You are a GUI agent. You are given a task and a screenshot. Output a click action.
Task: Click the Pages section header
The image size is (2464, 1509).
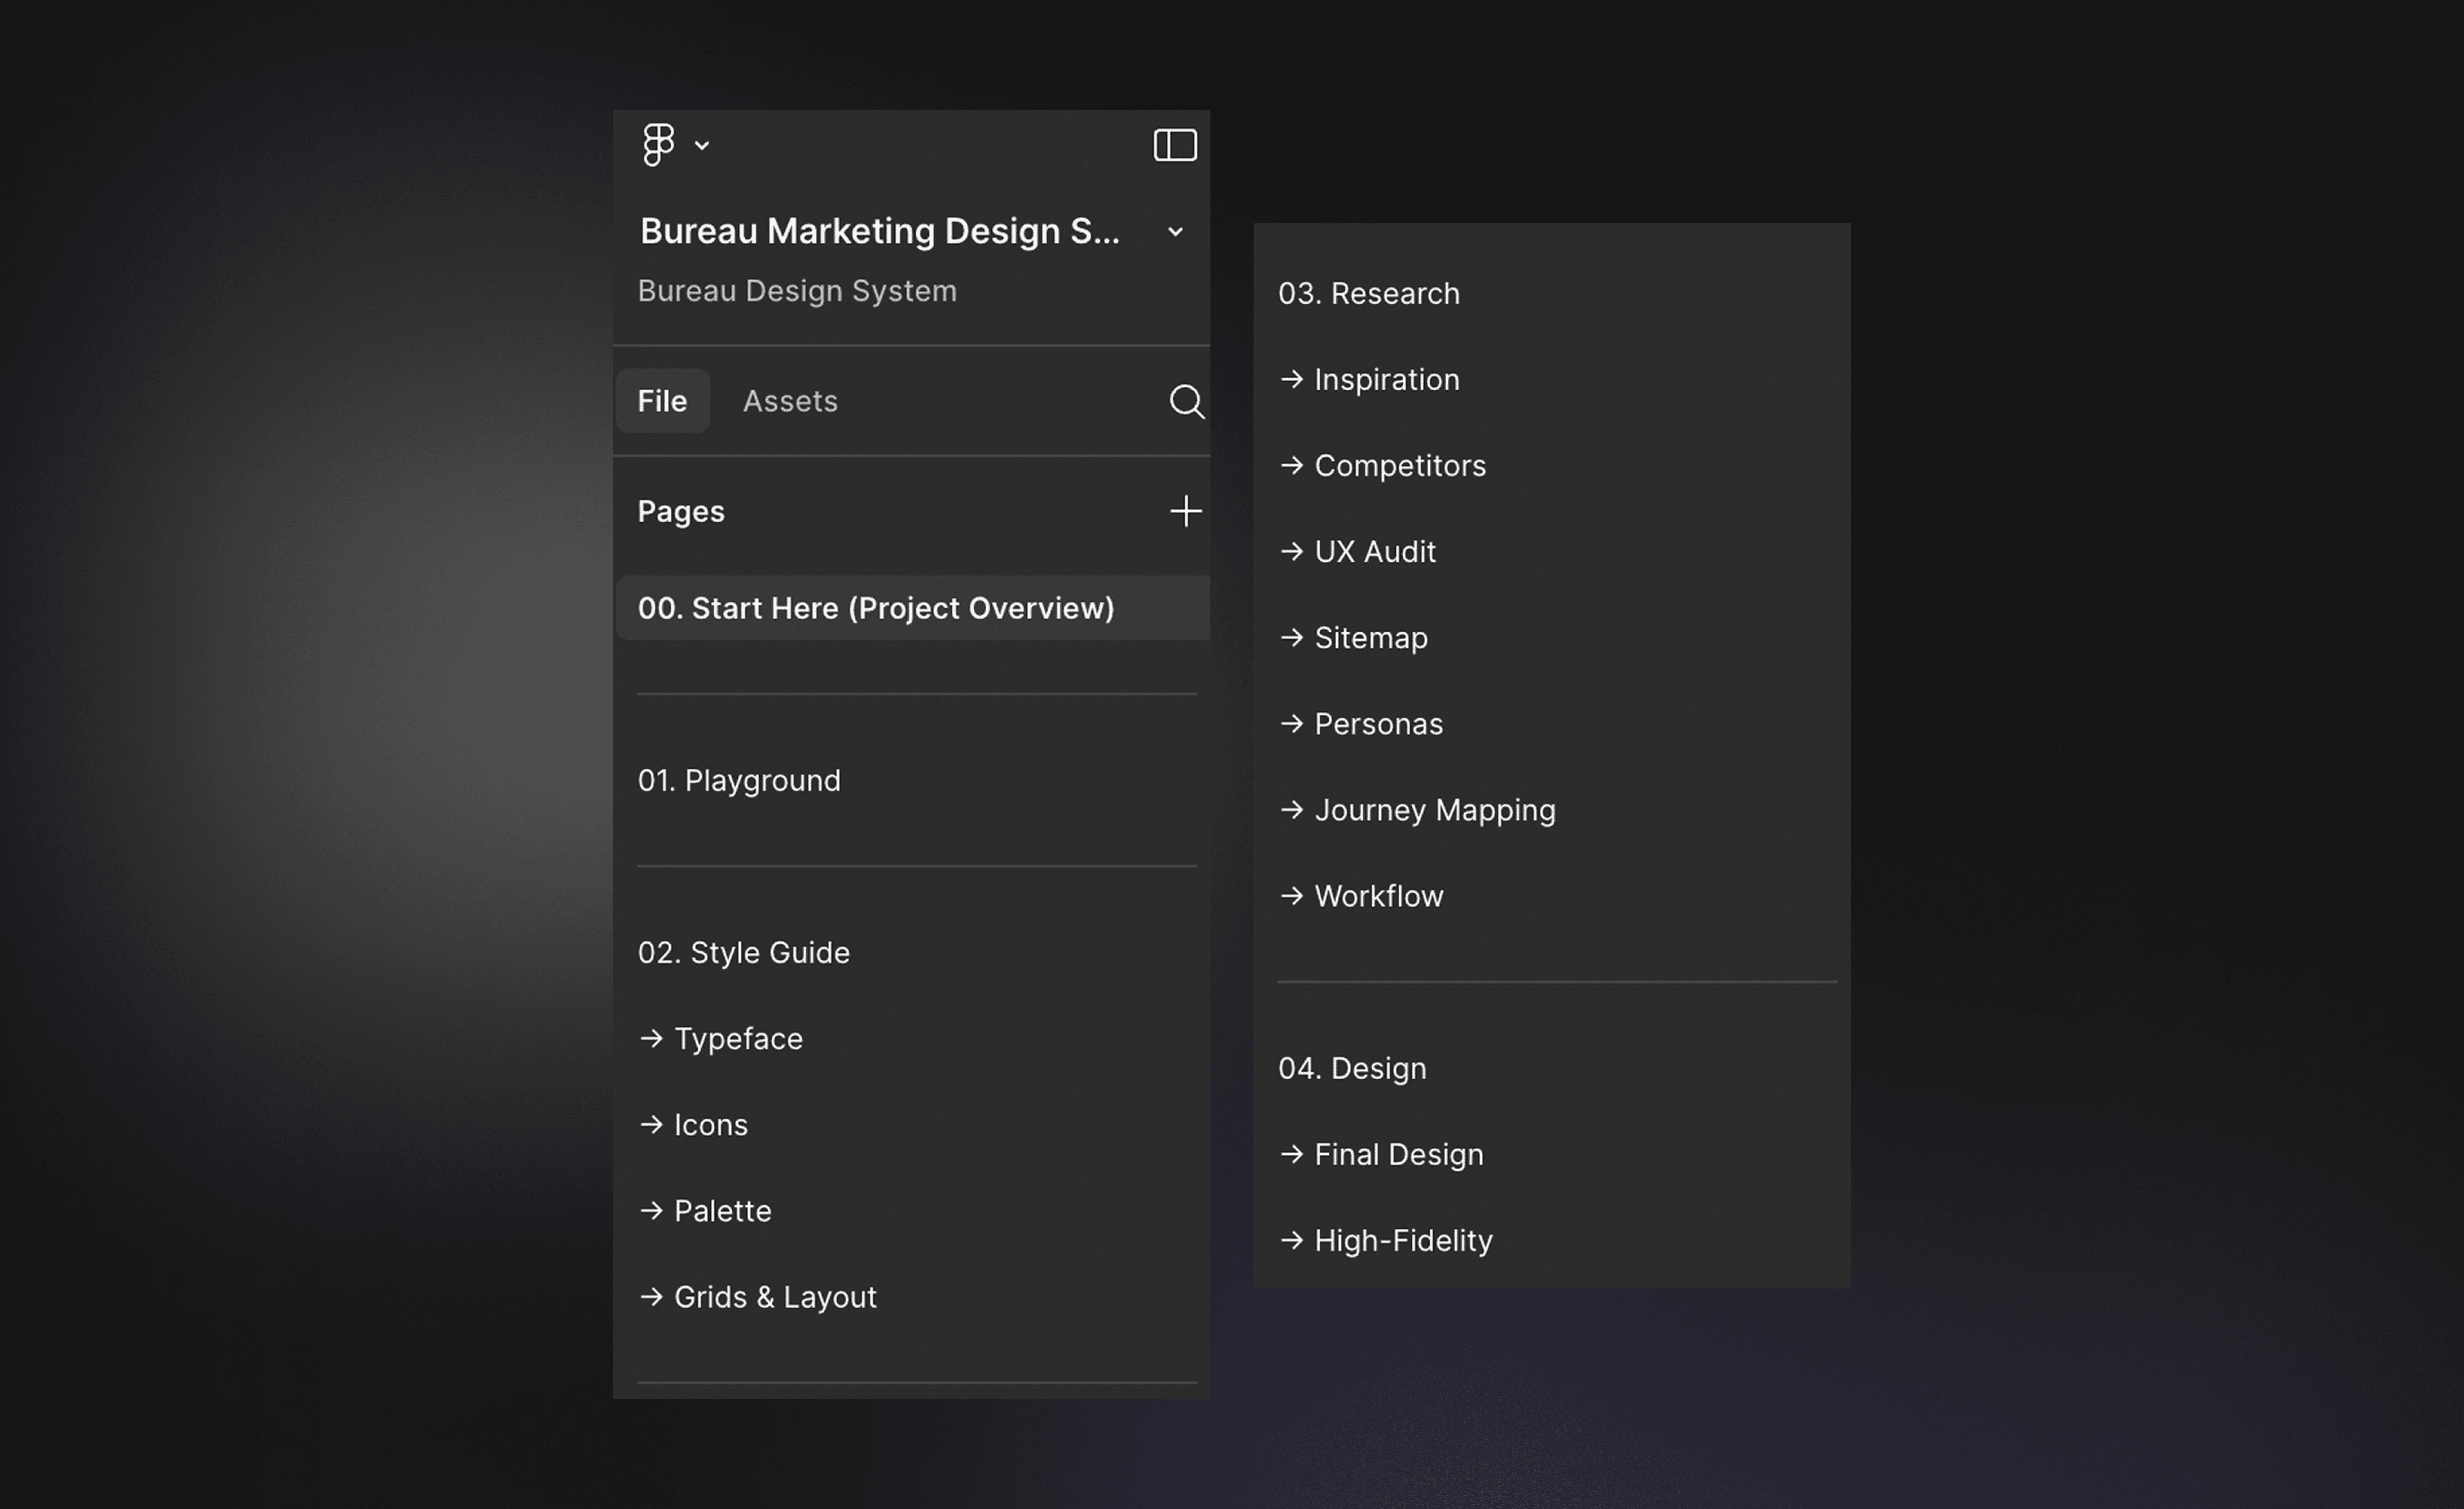(x=681, y=512)
